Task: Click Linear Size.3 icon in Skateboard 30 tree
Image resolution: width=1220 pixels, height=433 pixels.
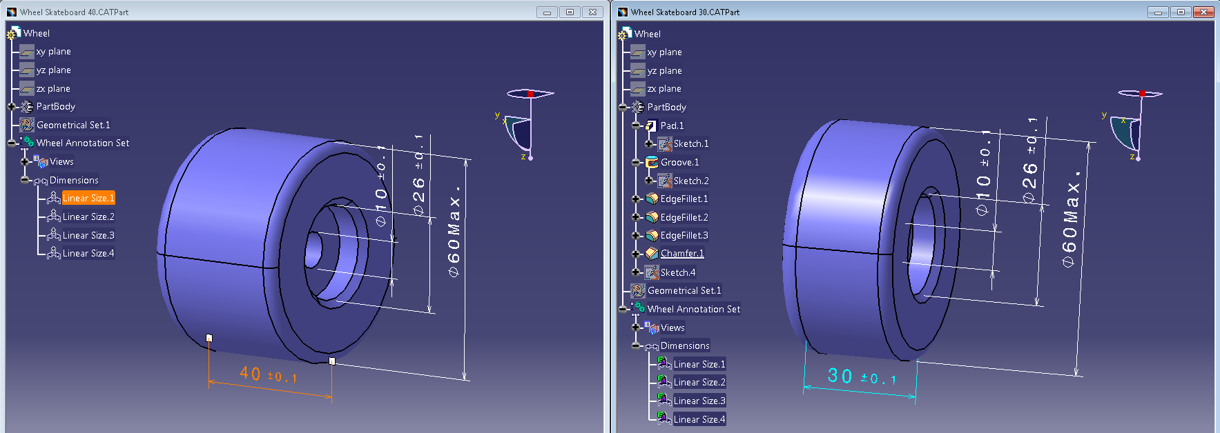Action: click(x=664, y=401)
